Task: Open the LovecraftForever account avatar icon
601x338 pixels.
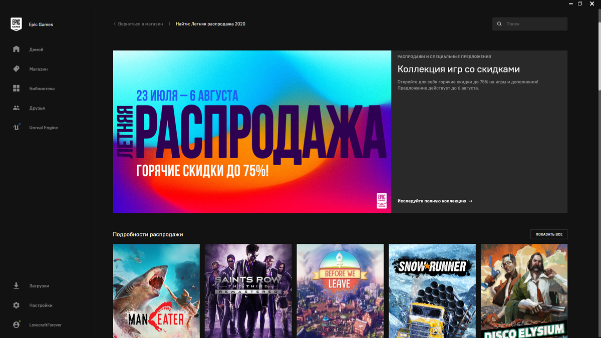Action: coord(16,324)
